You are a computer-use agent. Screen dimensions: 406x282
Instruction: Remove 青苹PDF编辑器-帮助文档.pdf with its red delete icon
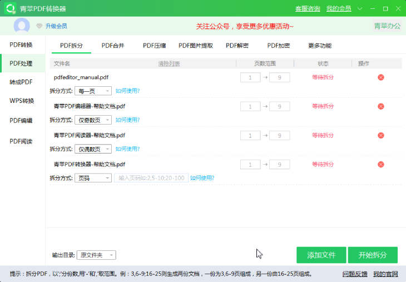pyautogui.click(x=380, y=106)
